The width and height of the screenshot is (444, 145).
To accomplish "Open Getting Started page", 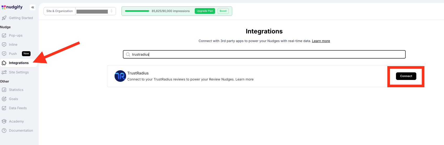I will (21, 18).
